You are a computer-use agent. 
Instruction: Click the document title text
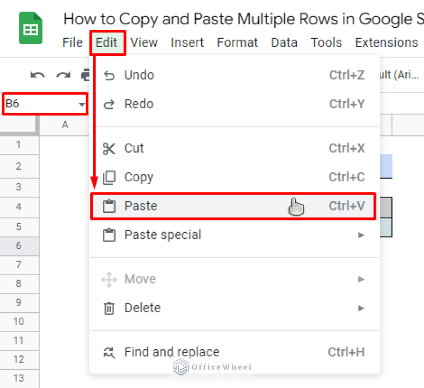pyautogui.click(x=243, y=19)
